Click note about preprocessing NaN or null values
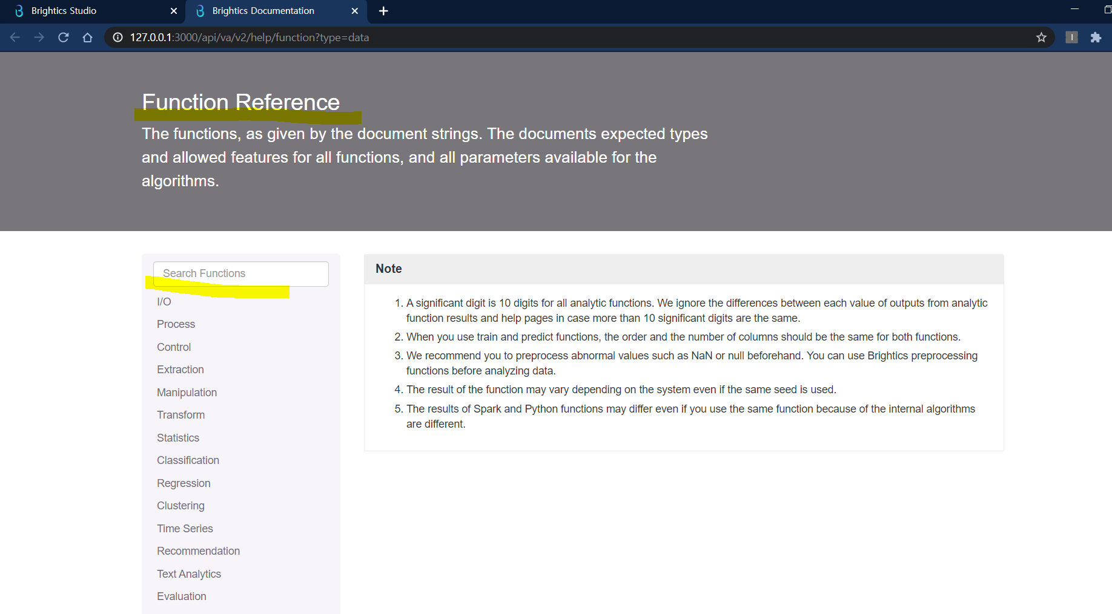 coord(692,363)
